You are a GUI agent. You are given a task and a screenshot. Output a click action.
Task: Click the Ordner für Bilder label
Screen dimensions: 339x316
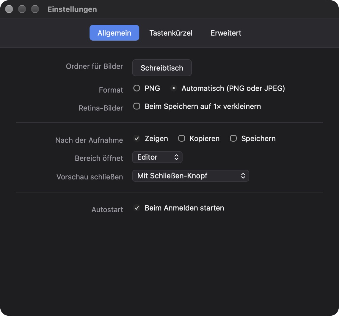point(95,66)
